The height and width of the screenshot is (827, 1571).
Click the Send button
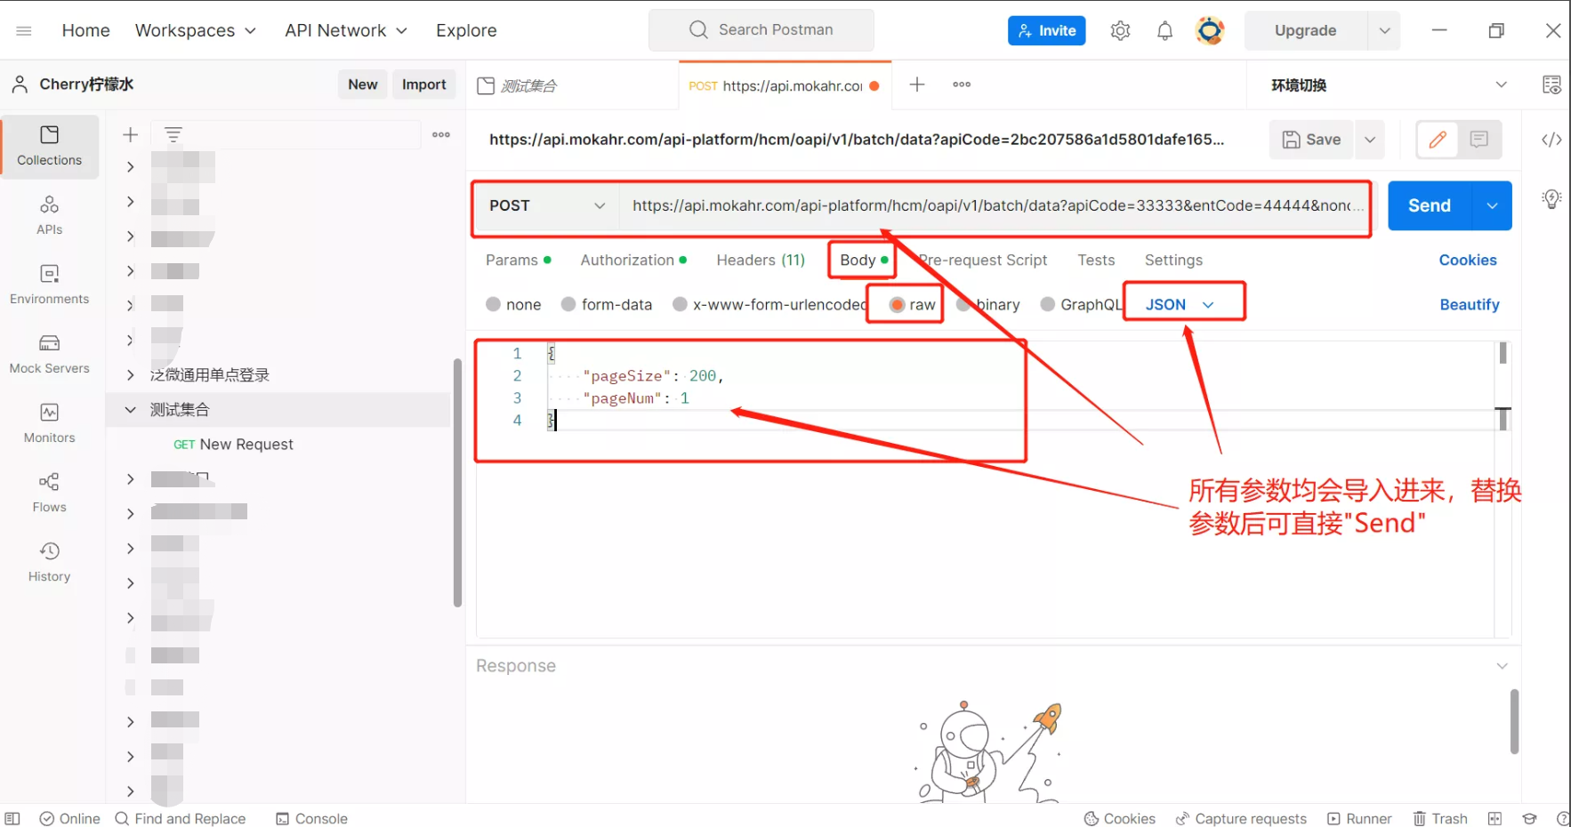(1430, 205)
